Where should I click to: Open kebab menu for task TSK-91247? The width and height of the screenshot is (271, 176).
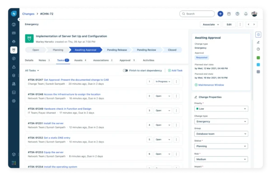coord(176,82)
